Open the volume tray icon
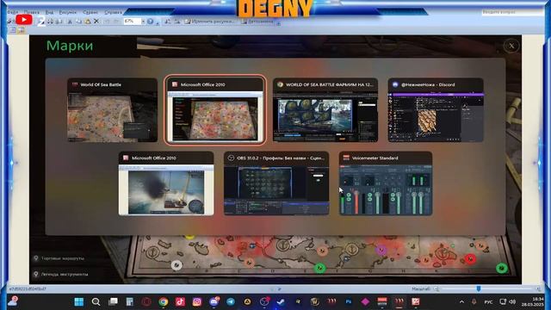 (x=512, y=301)
